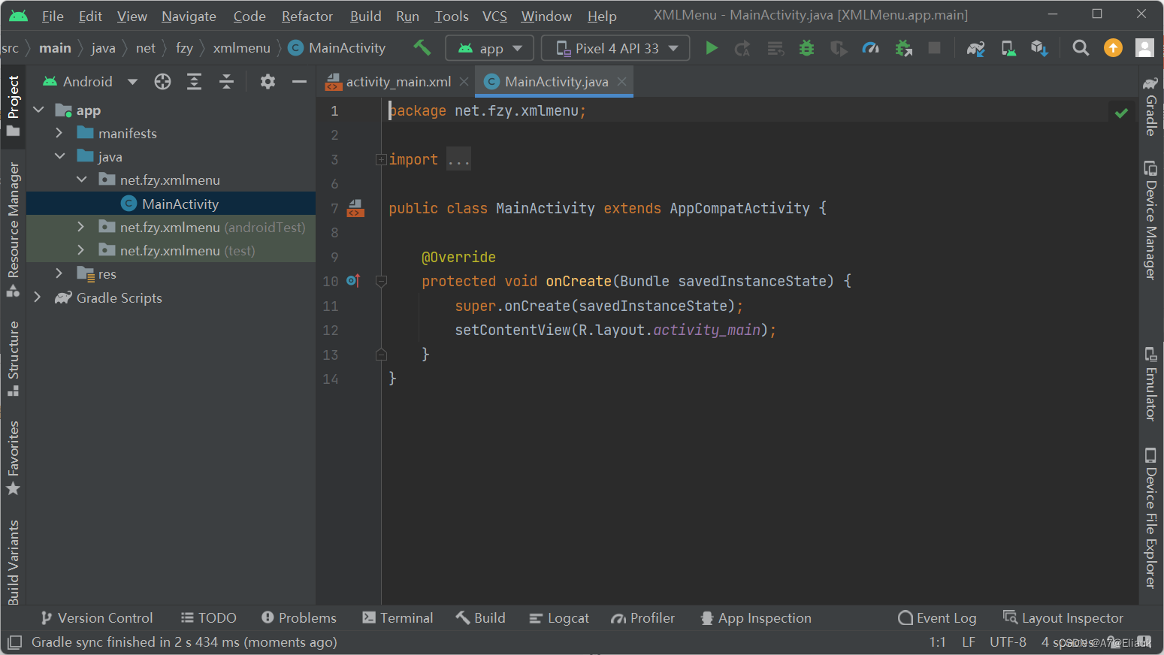Unfold the collapsed import block
The height and width of the screenshot is (655, 1164).
pos(381,159)
